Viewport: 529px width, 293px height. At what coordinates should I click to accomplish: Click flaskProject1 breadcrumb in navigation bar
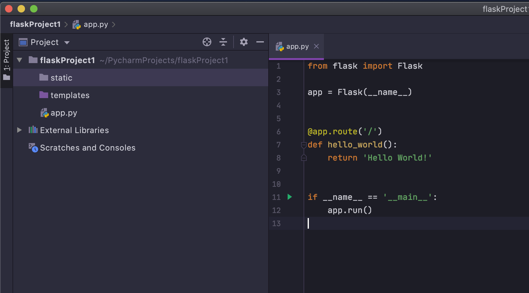tap(35, 24)
